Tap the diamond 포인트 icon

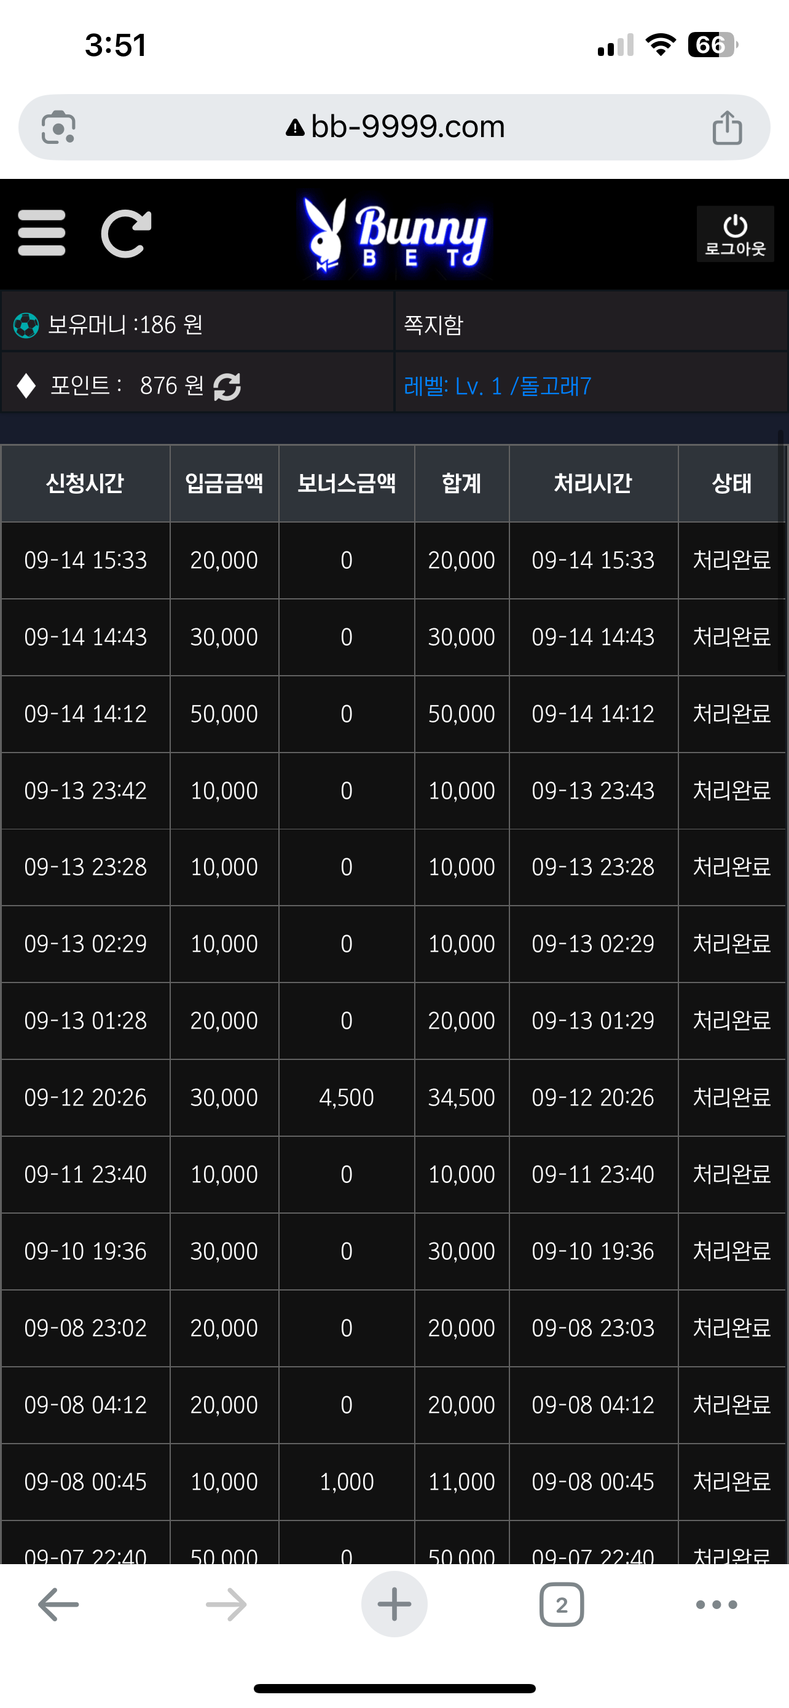click(x=26, y=386)
